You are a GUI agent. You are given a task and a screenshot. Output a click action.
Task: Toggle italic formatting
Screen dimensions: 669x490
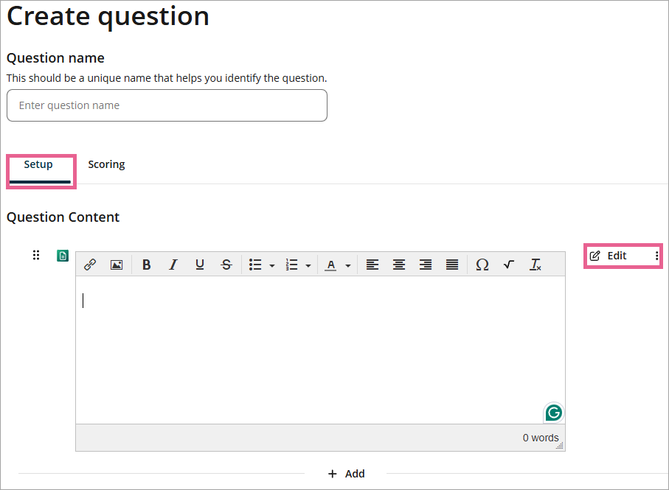(x=173, y=265)
